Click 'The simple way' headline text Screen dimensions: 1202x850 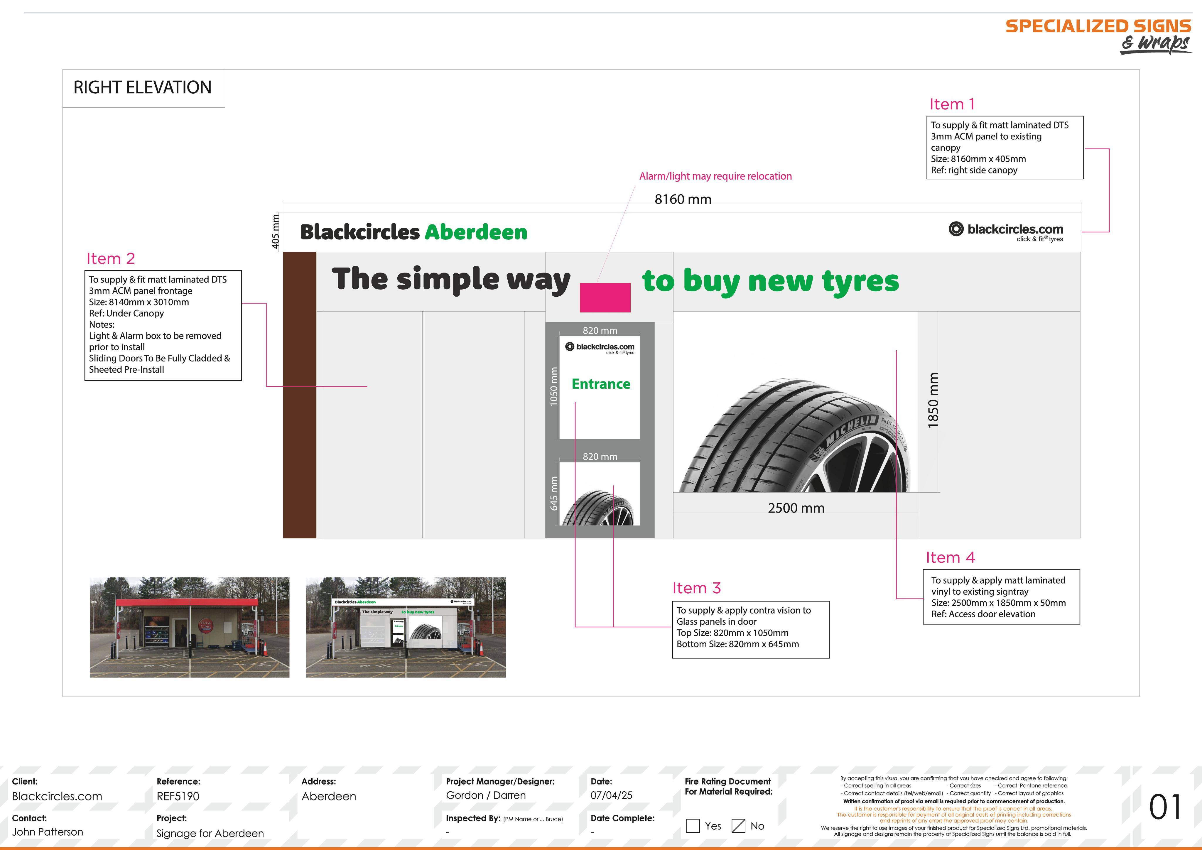pos(451,280)
